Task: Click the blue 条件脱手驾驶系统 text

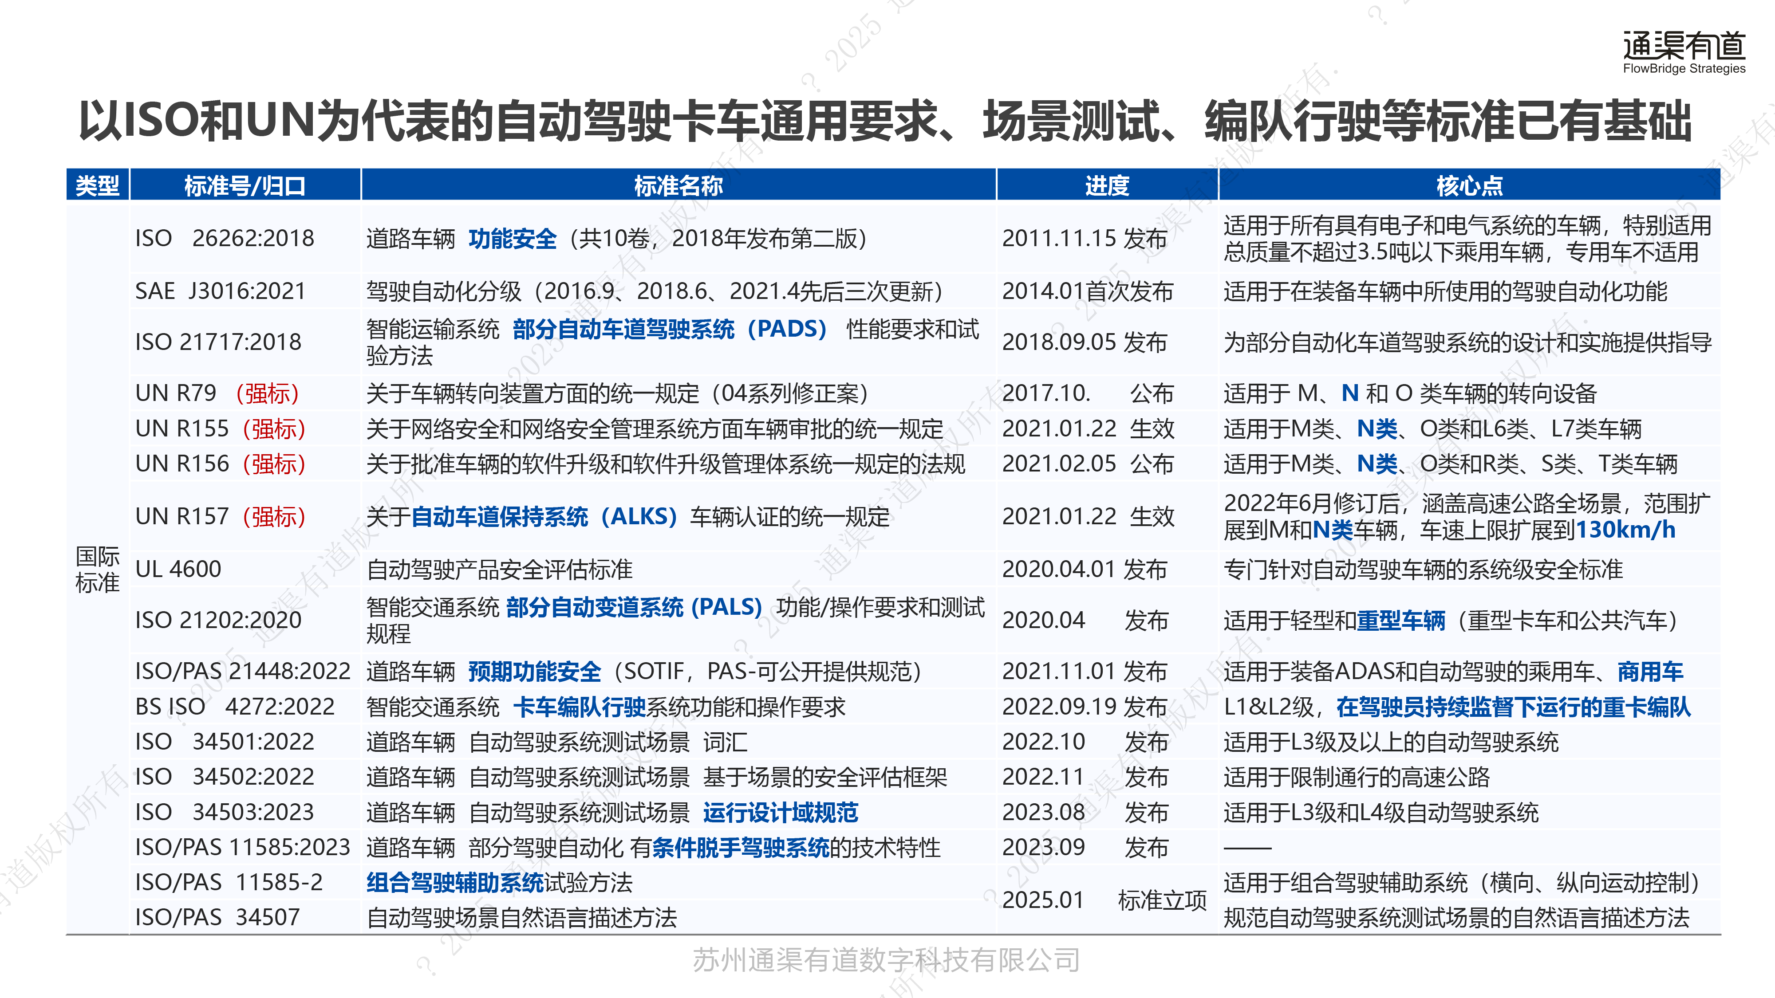Action: pos(741,848)
